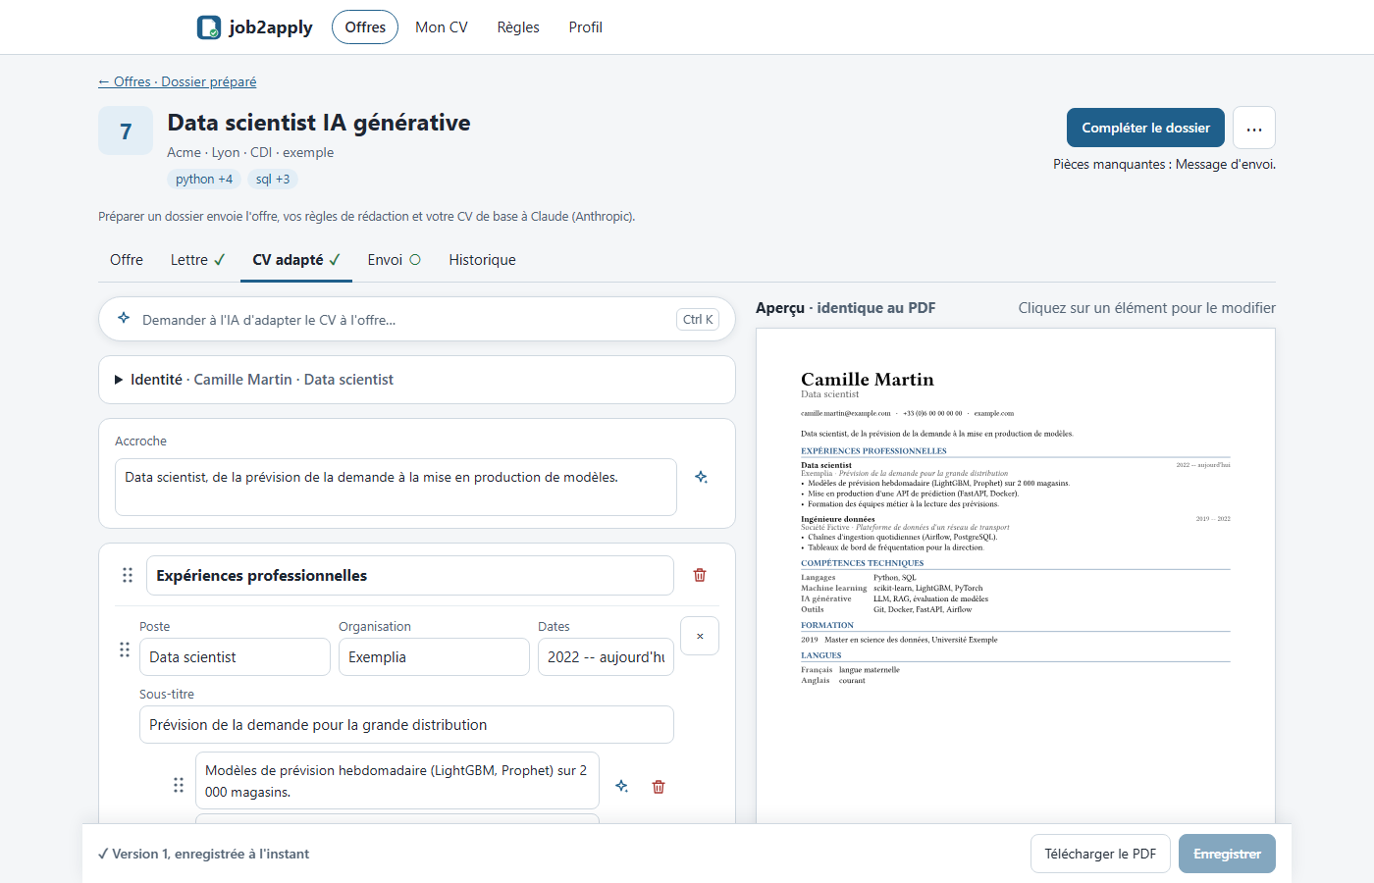1374x883 pixels.
Task: Click the Organisation field containing Exemplia
Action: click(x=434, y=657)
